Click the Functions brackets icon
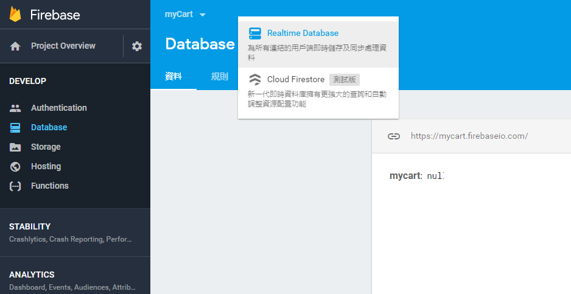571x294 pixels. point(15,186)
